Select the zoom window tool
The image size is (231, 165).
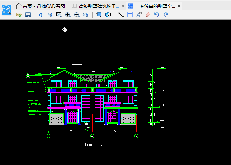point(59,15)
